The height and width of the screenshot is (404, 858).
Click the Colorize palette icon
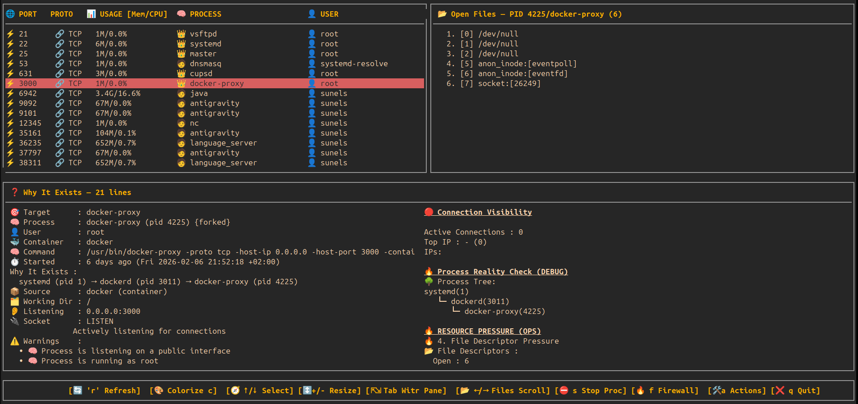158,390
